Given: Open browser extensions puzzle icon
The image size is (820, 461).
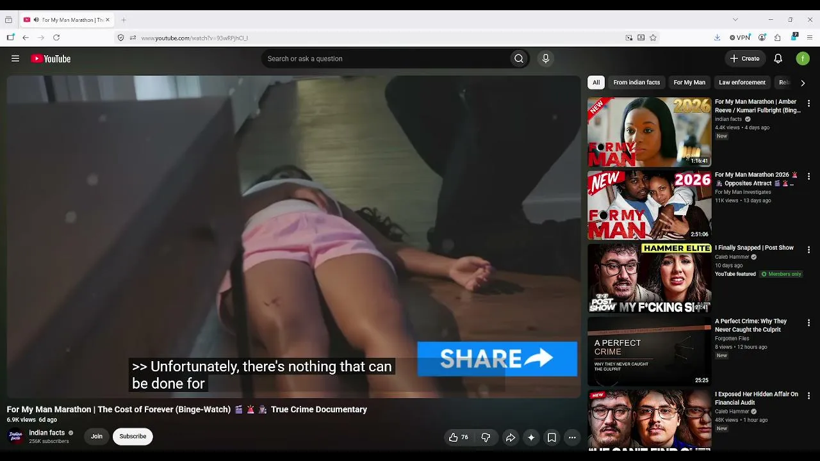Looking at the screenshot, I should (777, 38).
